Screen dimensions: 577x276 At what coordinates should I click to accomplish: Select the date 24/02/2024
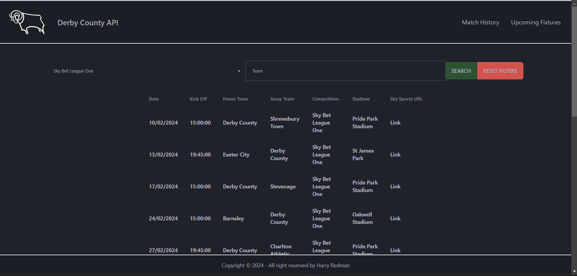pyautogui.click(x=163, y=219)
